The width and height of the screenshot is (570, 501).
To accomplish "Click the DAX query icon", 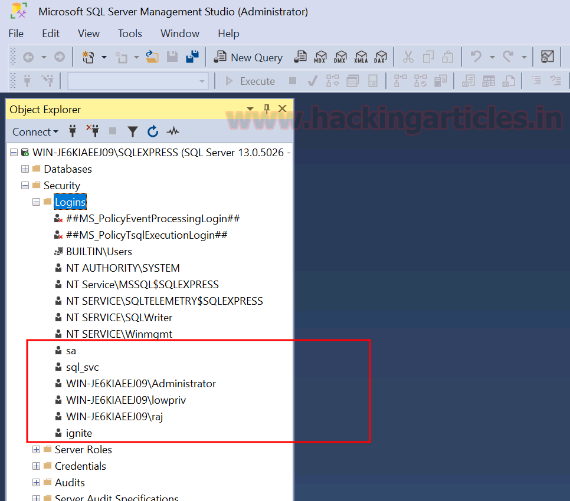I will click(380, 57).
